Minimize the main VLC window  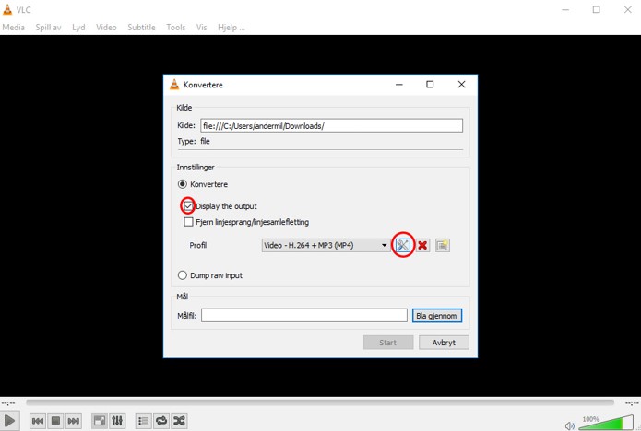point(565,9)
